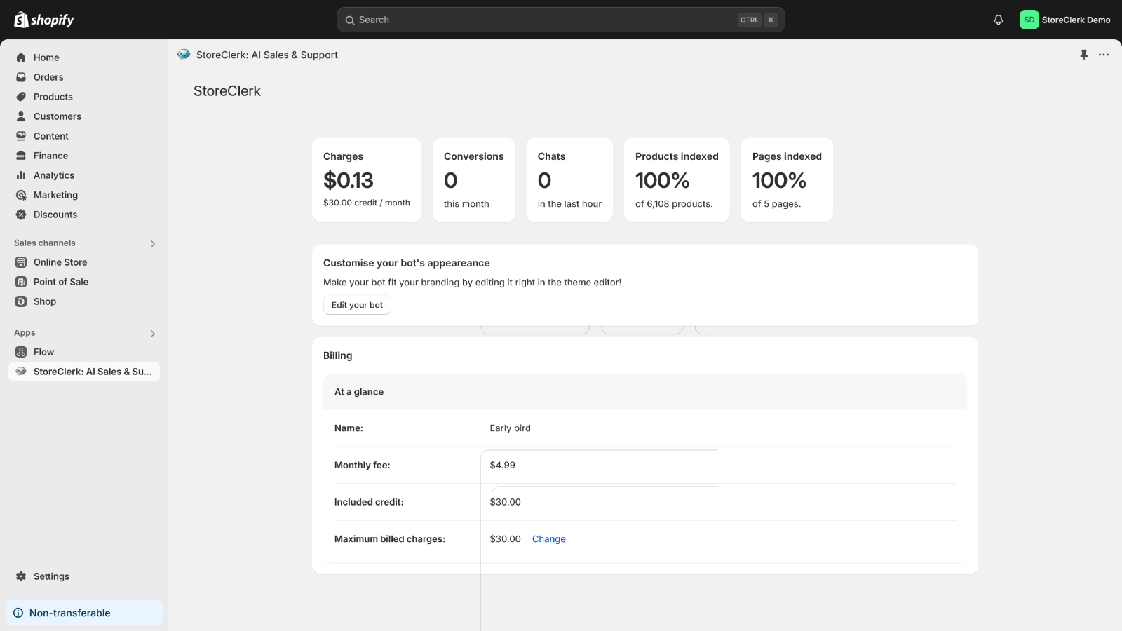The image size is (1122, 631).
Task: Click the Point of Sale icon
Action: pyautogui.click(x=21, y=282)
